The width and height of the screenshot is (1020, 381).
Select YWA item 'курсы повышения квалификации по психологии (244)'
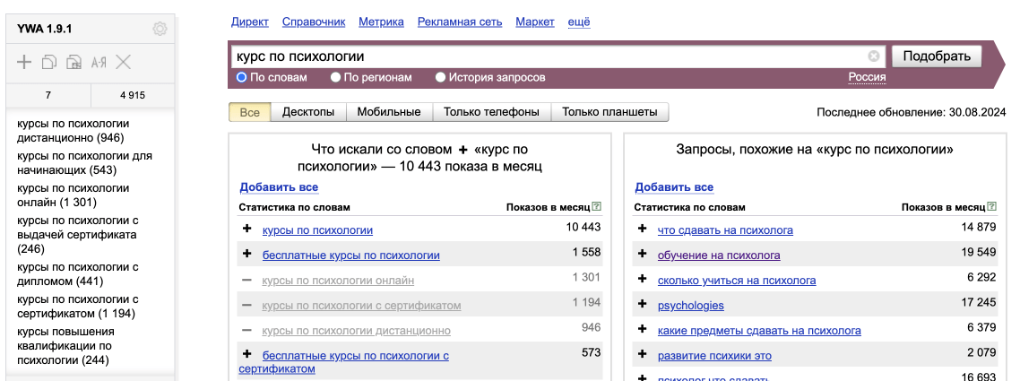pos(65,346)
